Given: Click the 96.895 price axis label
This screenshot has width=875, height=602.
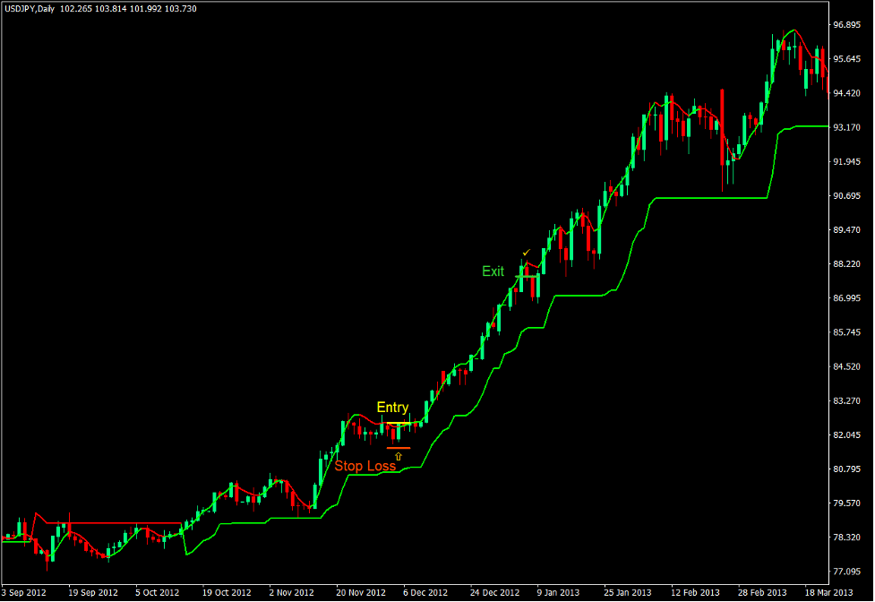Looking at the screenshot, I should (x=846, y=24).
